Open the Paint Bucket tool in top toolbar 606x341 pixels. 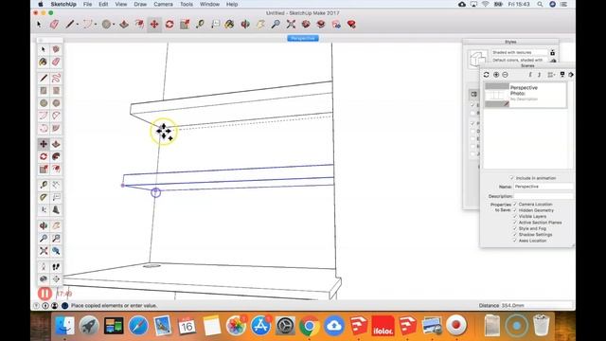[229, 25]
